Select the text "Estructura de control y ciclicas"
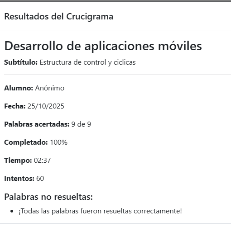This screenshot has height=236, width=231. point(87,62)
